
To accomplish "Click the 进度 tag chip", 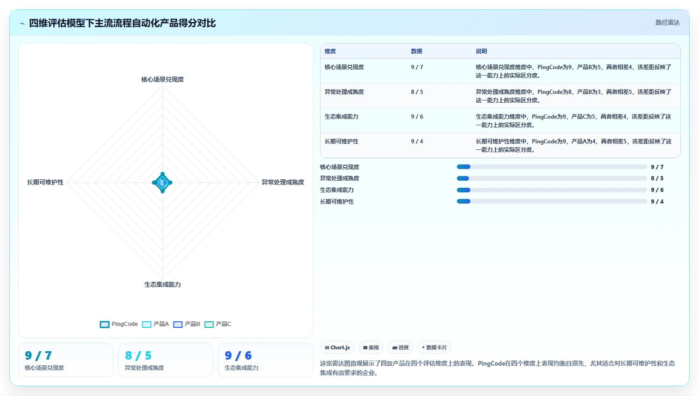I will (x=400, y=347).
